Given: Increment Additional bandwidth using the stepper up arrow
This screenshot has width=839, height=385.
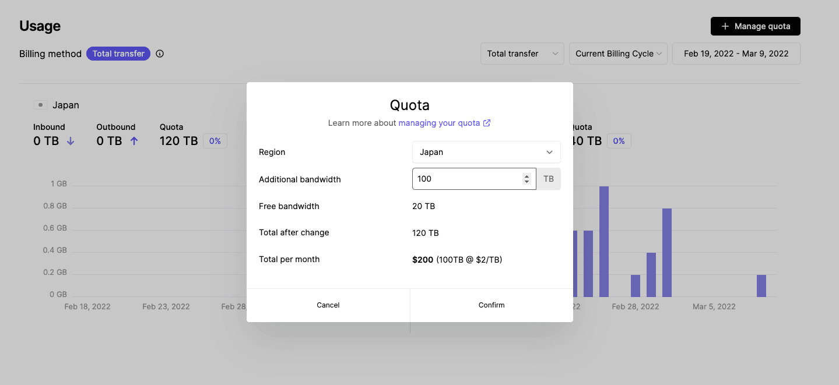Looking at the screenshot, I should (x=526, y=175).
